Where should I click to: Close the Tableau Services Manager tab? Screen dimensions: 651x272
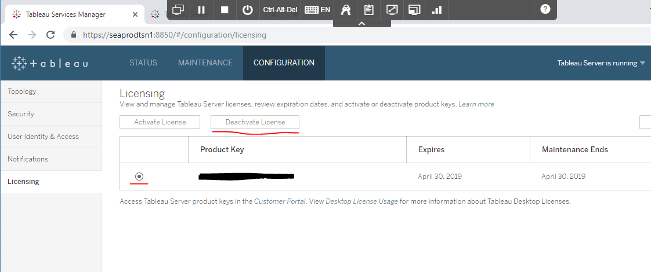point(135,14)
